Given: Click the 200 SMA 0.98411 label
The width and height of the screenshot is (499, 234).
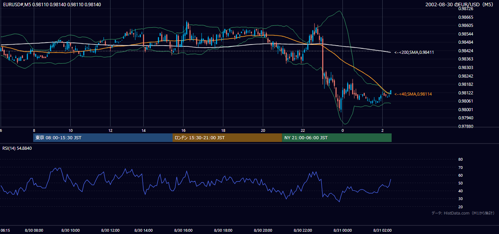Looking at the screenshot, I should (414, 52).
